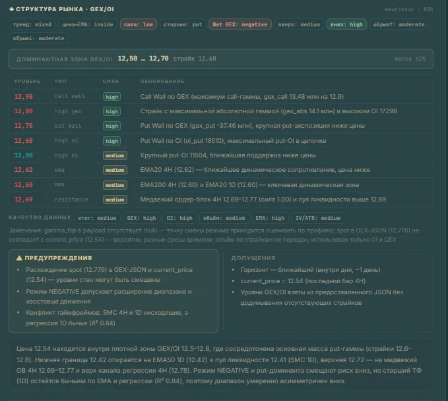Select the turquoise 12,50 level value

click(24, 155)
